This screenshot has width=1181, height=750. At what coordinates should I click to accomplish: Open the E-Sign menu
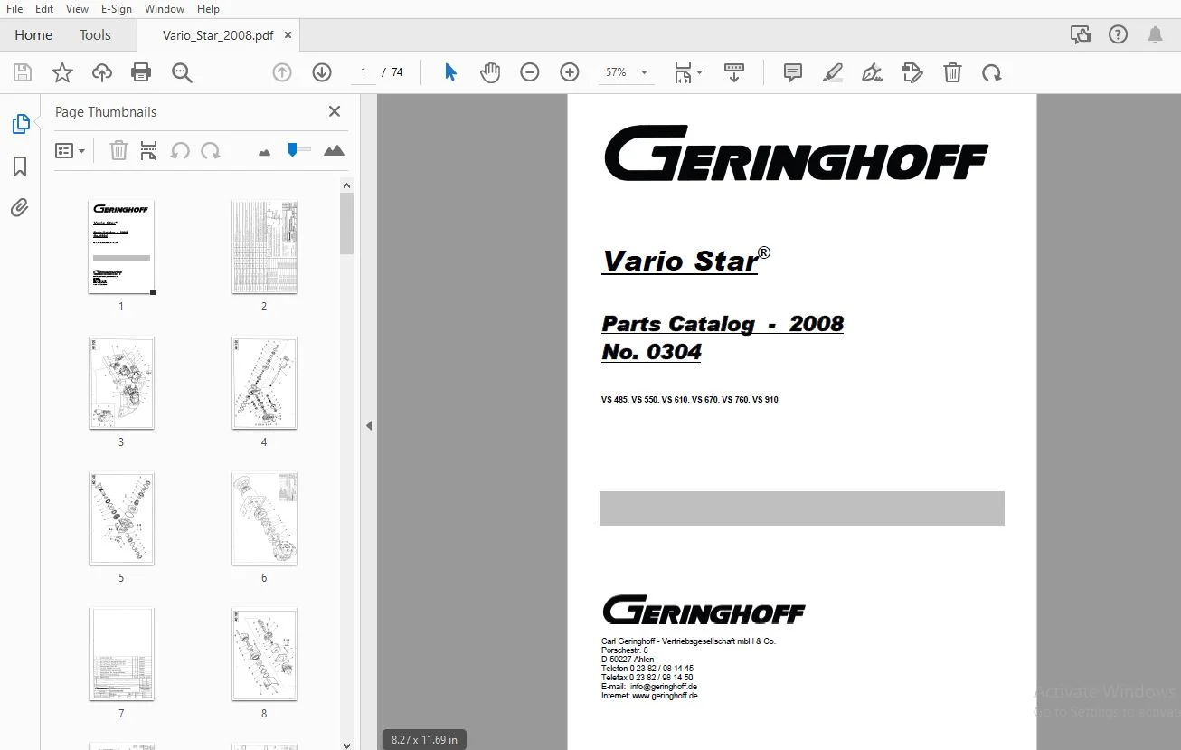117,8
